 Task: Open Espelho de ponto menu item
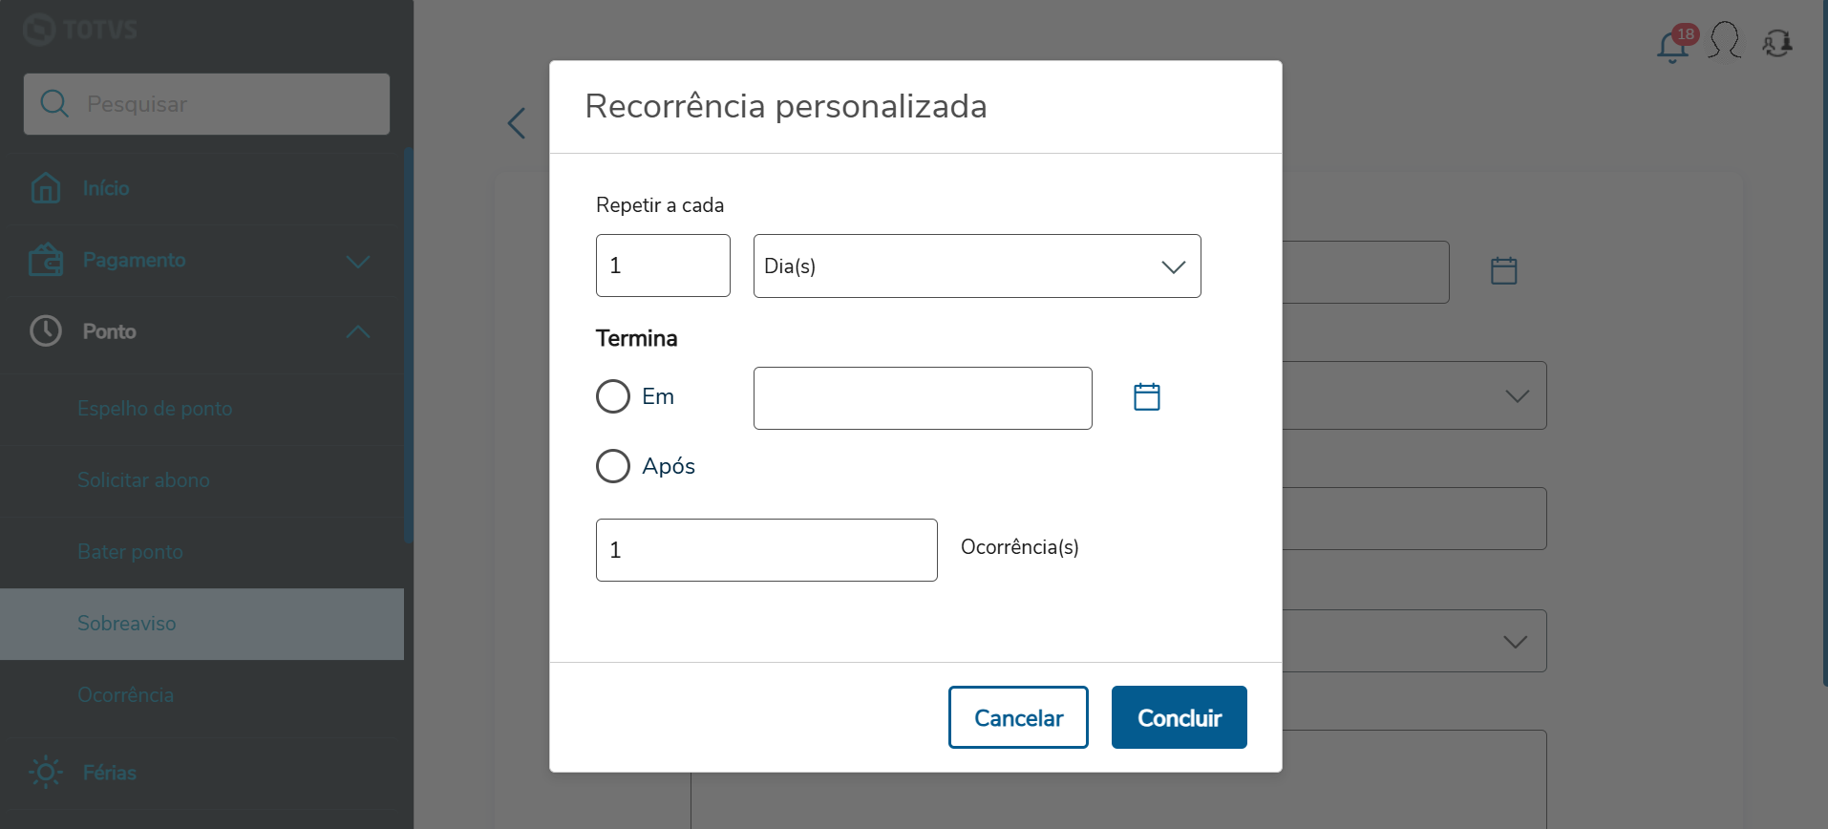coord(155,409)
